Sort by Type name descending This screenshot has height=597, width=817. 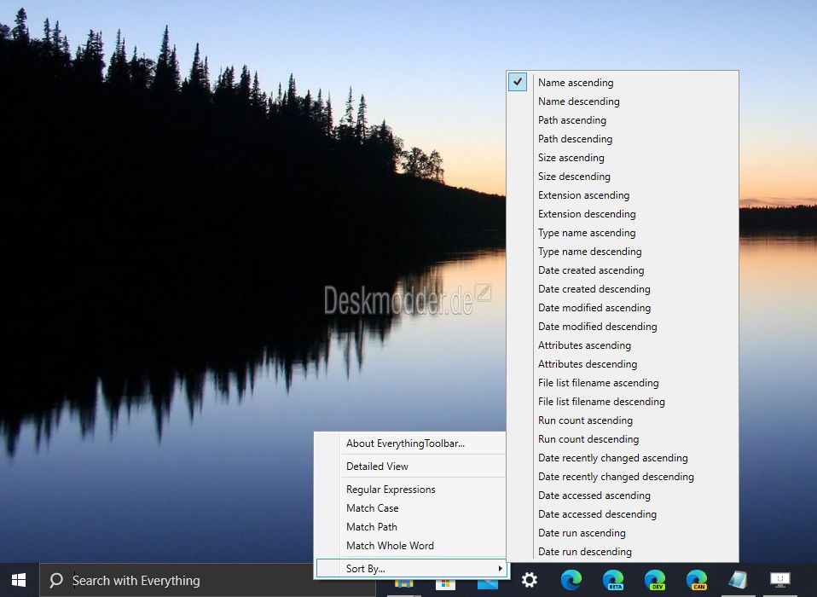[623, 251]
